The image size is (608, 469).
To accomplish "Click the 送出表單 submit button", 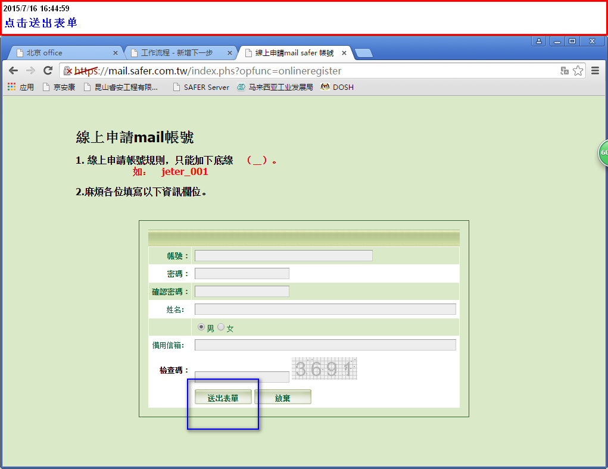I will pos(223,398).
